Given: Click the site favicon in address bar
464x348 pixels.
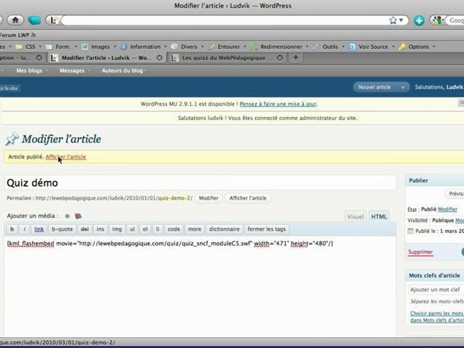Looking at the screenshot, I should point(54,20).
